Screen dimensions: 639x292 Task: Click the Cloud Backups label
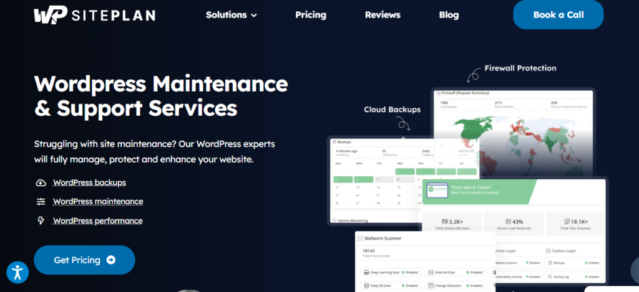[392, 110]
